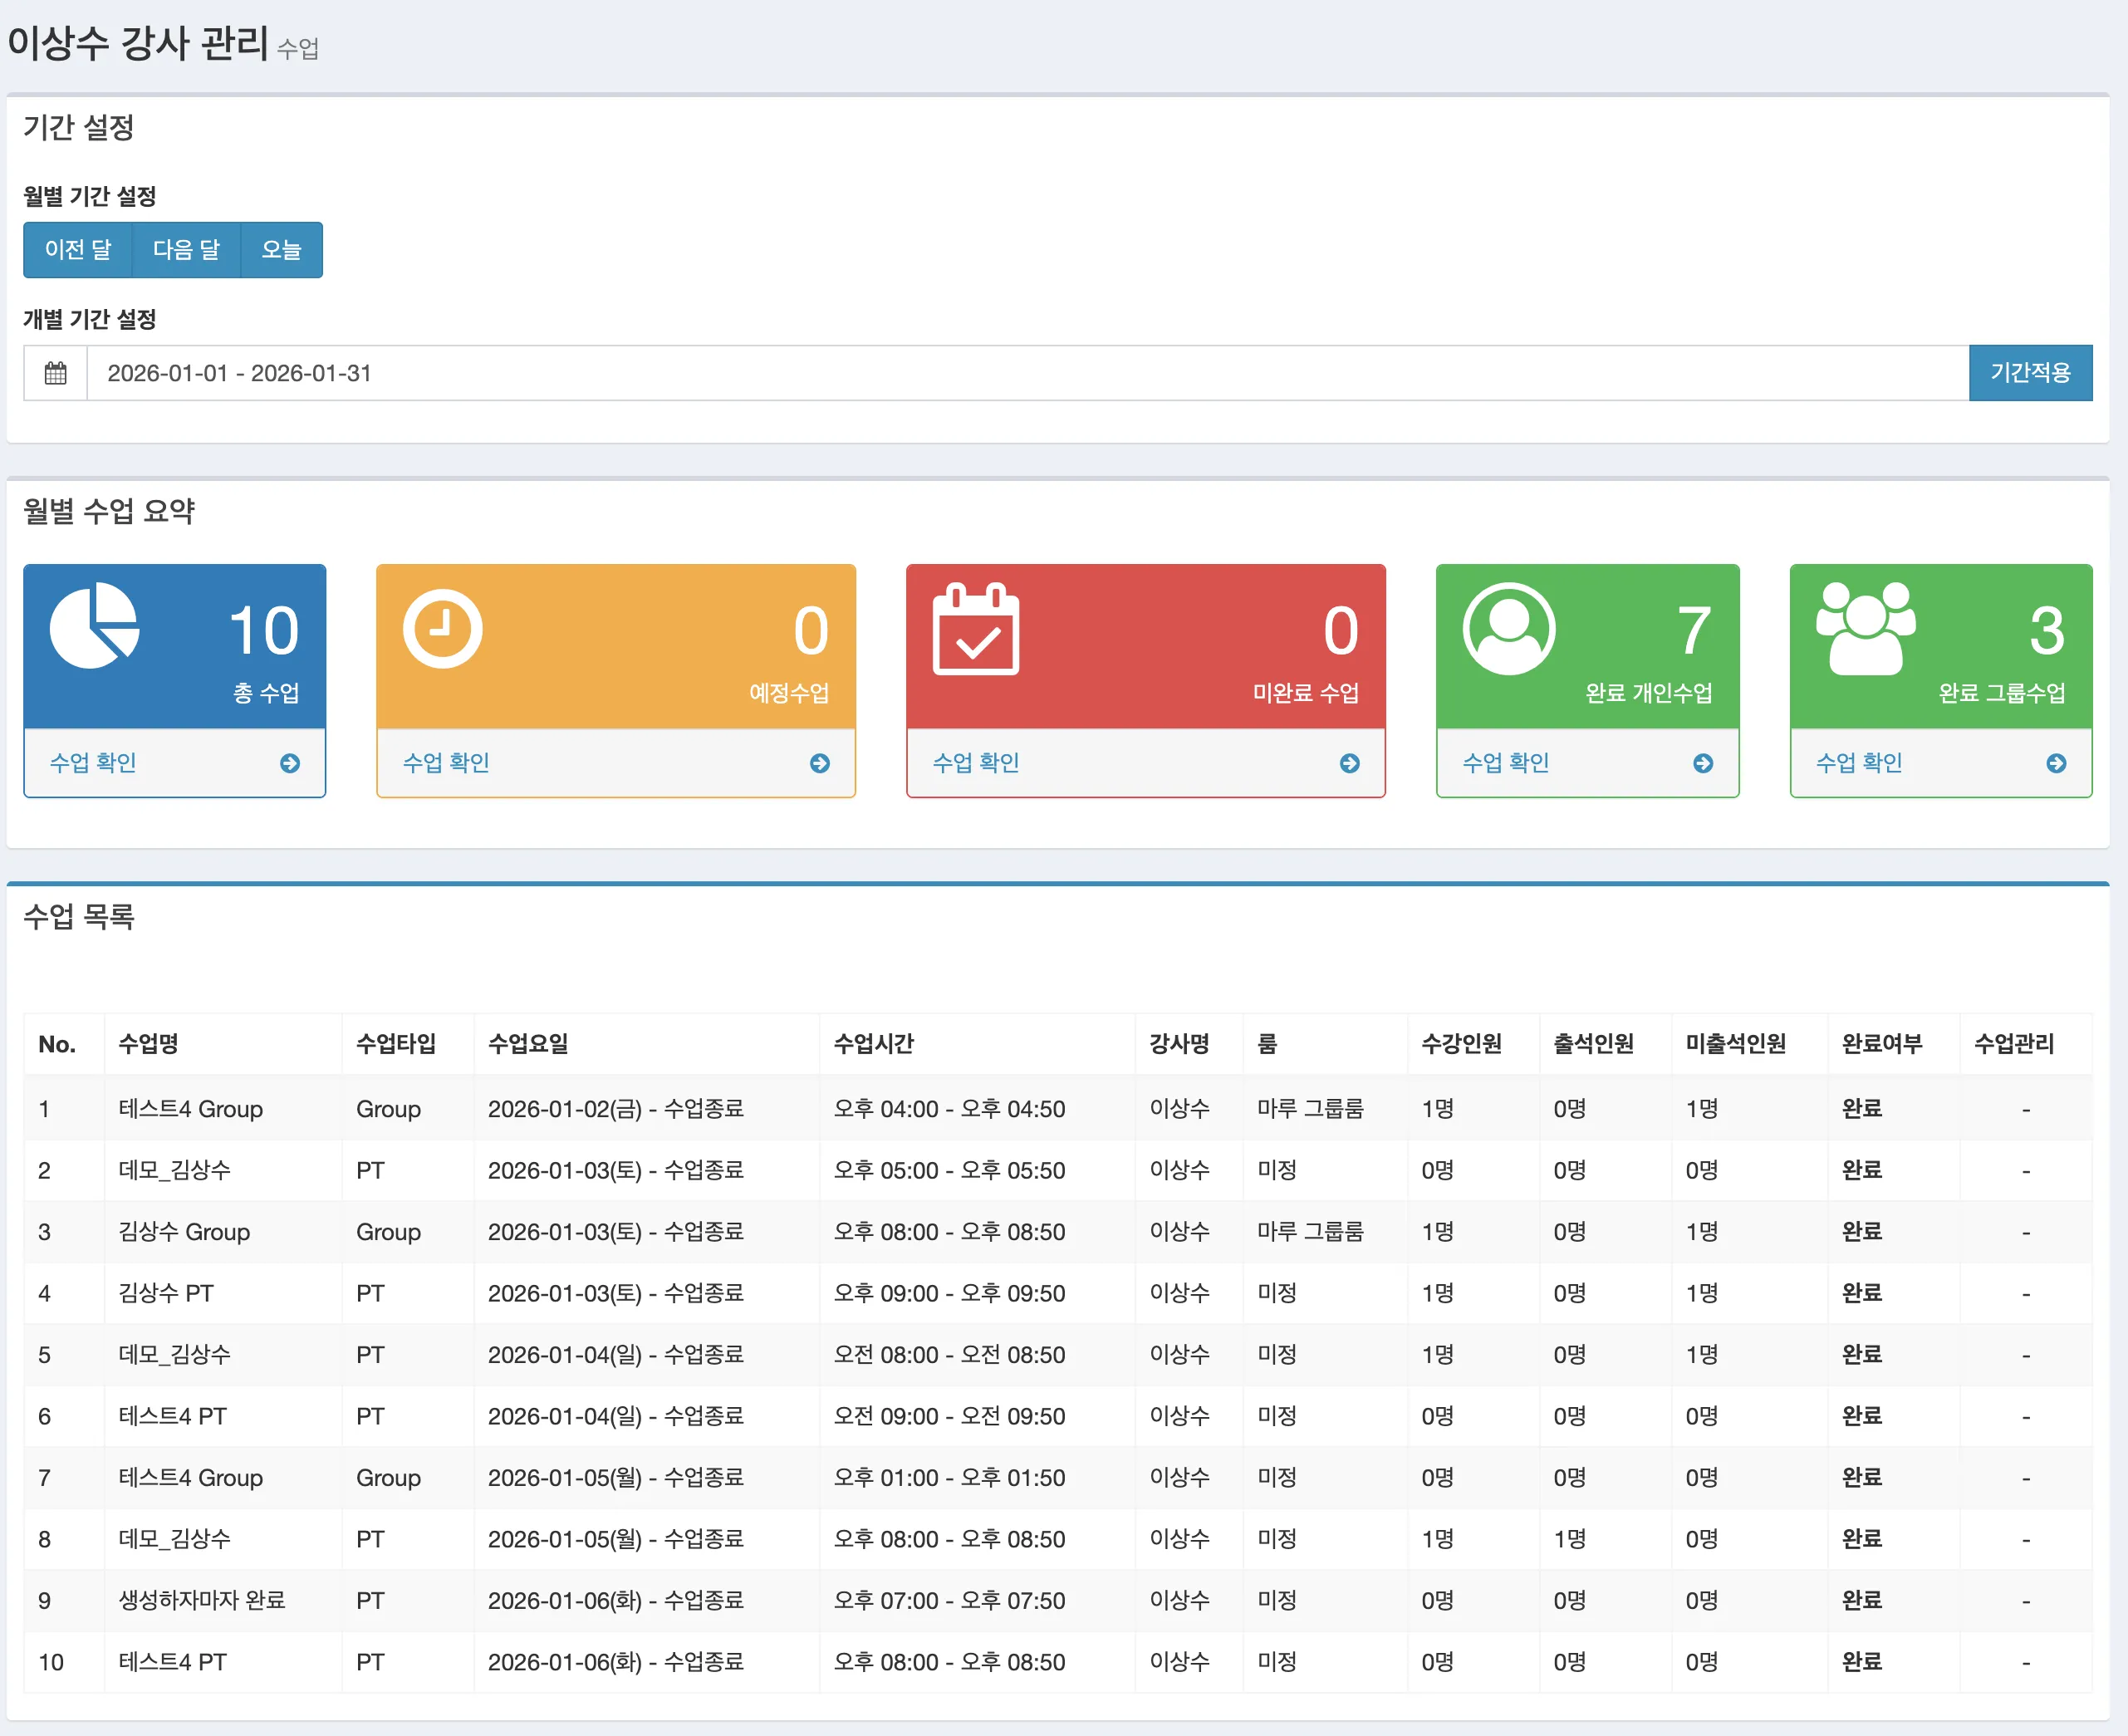The image size is (2128, 1736).
Task: Click group users icon on 완료 그룹수업 card
Action: [1865, 628]
